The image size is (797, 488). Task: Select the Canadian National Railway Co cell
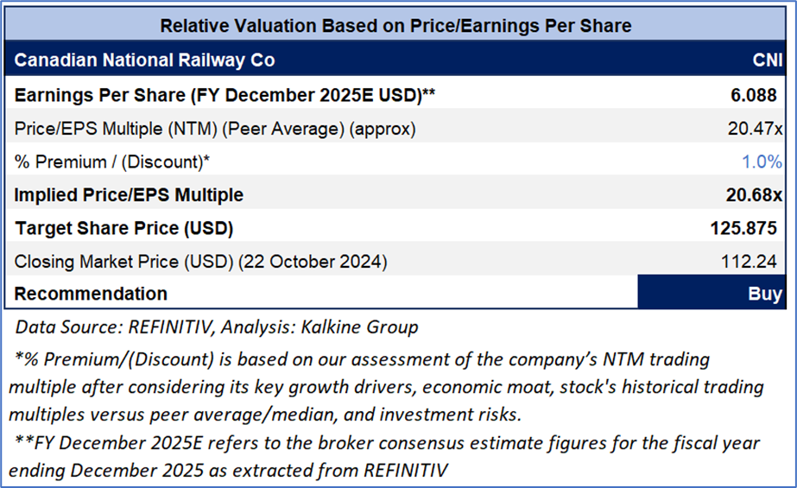pos(145,60)
